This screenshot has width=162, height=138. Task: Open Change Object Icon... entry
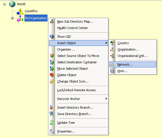[78, 81]
